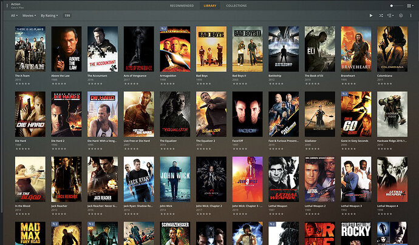Open the Bad Boys poster
This screenshot has width=419, height=245.
pos(211,49)
